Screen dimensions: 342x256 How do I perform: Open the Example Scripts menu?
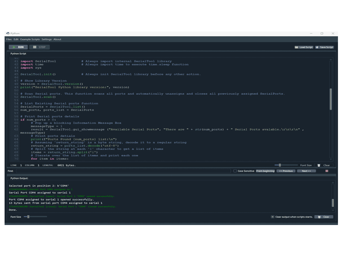(x=30, y=39)
